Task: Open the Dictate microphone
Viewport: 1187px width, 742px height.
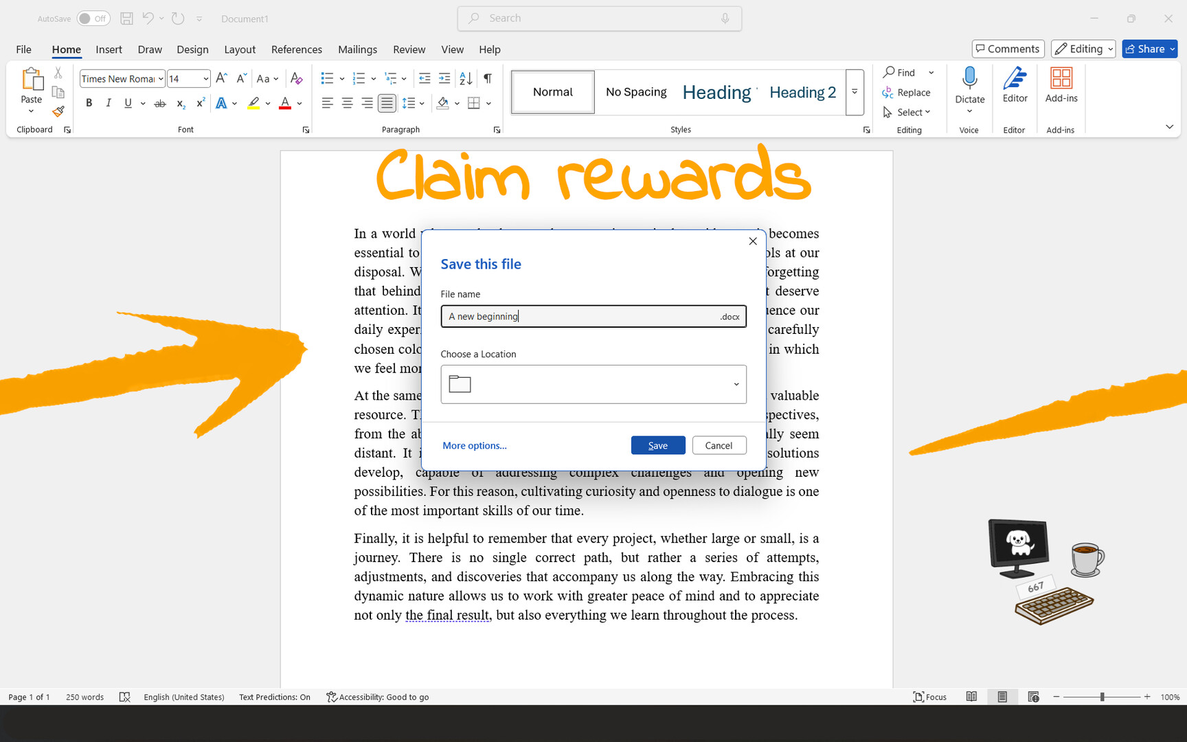Action: (x=970, y=78)
